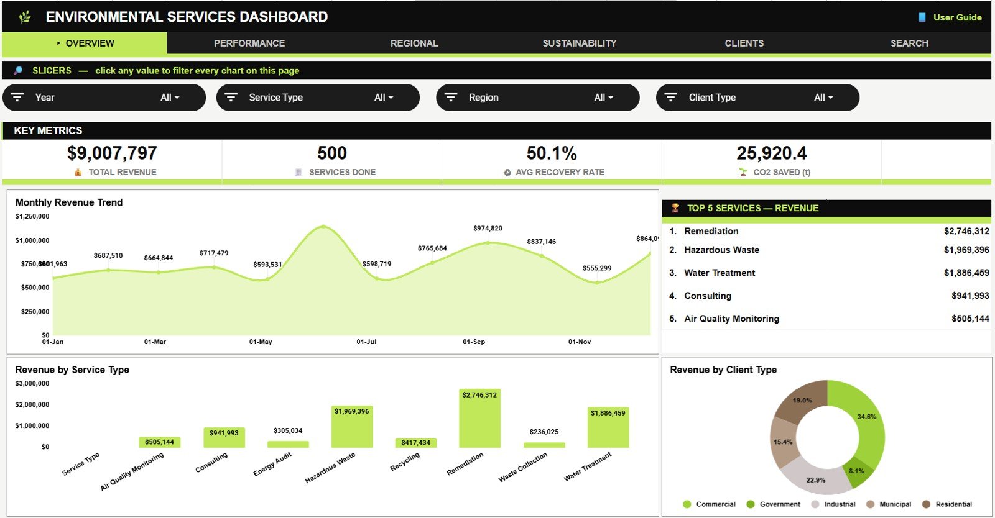Click the Year filter icon
Image resolution: width=995 pixels, height=518 pixels.
[x=17, y=98]
